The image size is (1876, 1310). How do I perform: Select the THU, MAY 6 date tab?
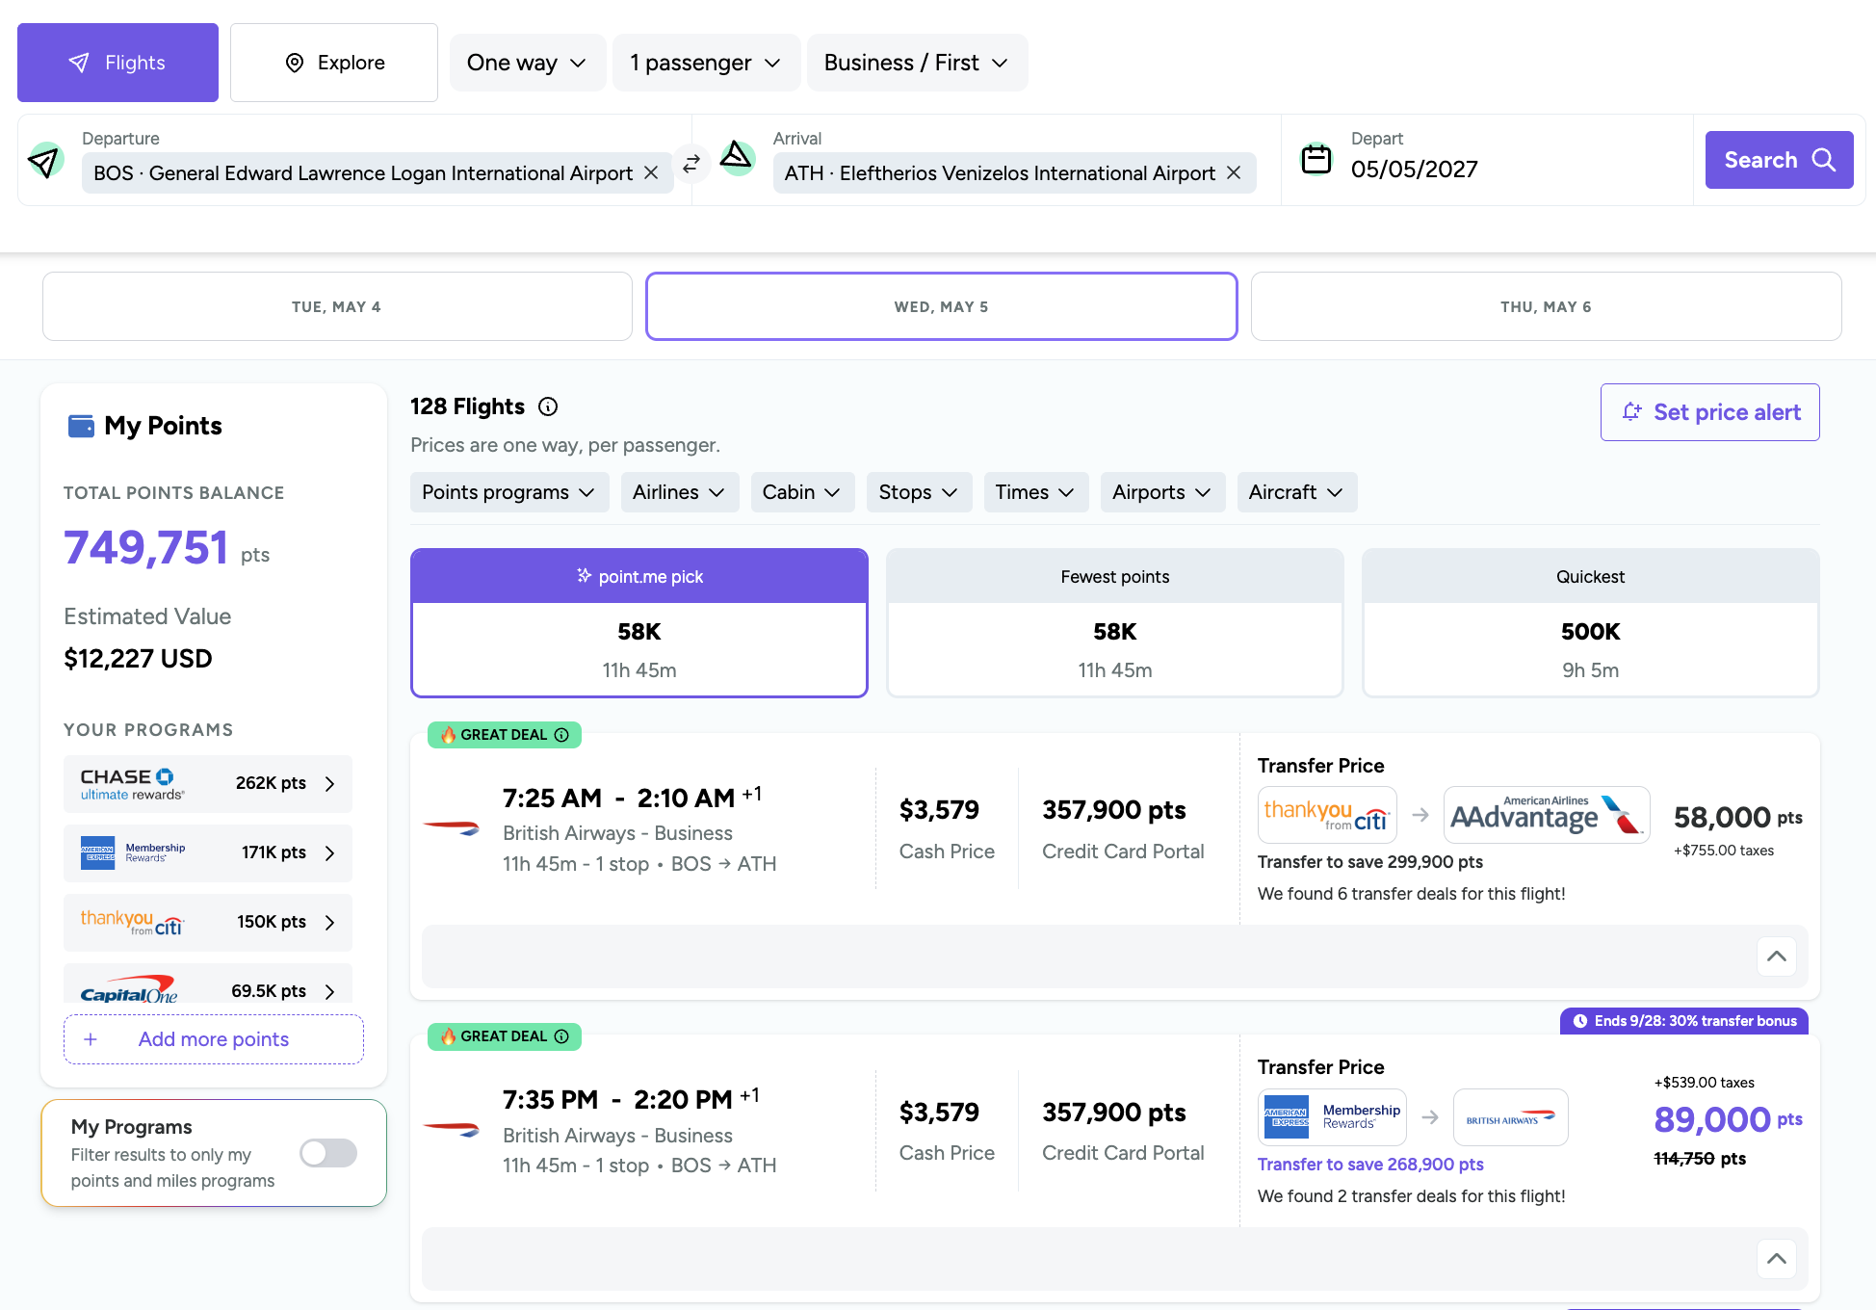click(1546, 306)
